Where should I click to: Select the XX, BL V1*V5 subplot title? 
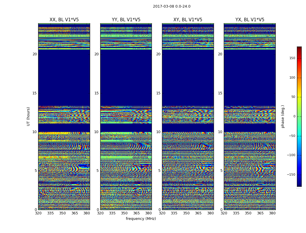coord(64,20)
